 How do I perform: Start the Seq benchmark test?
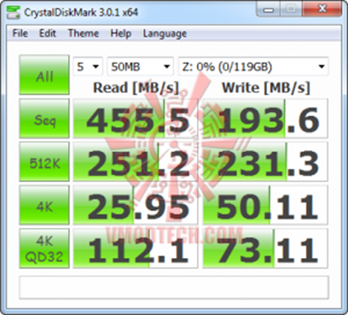(x=44, y=119)
